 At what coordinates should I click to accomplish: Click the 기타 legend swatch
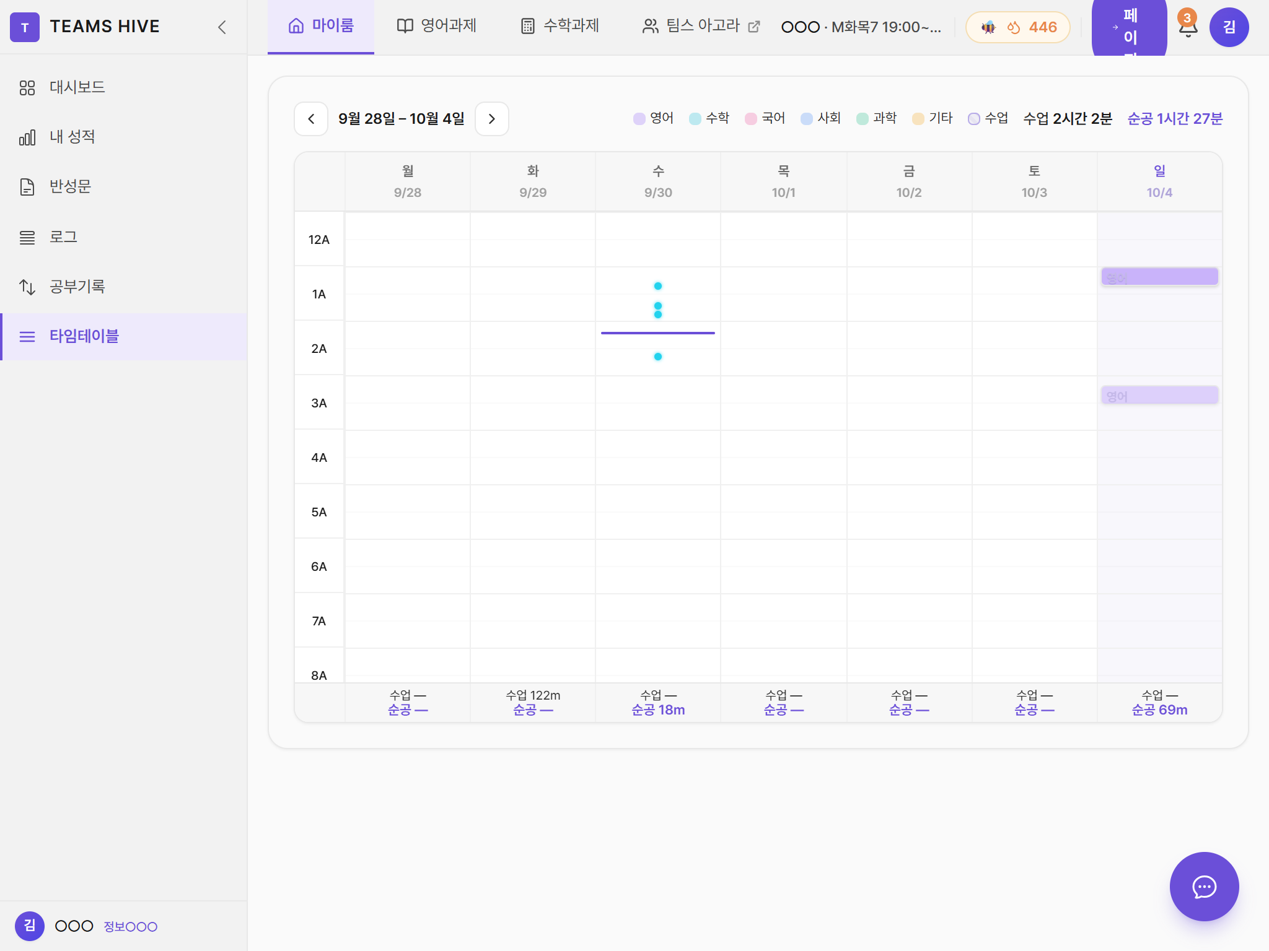click(x=918, y=118)
